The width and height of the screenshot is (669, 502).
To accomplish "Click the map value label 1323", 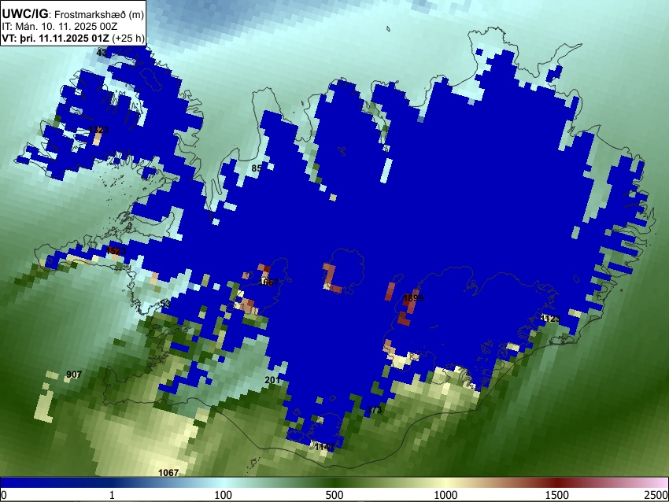I will pos(99,130).
